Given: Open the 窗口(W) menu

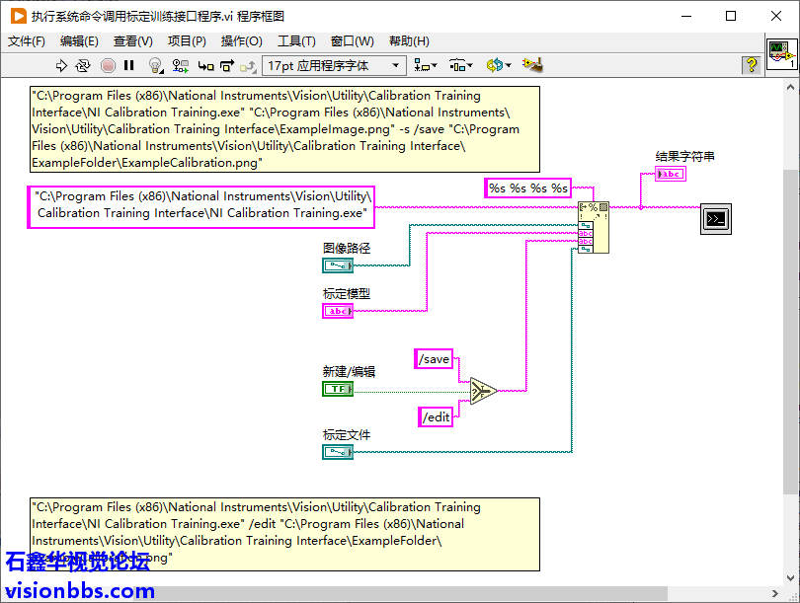Looking at the screenshot, I should (352, 41).
